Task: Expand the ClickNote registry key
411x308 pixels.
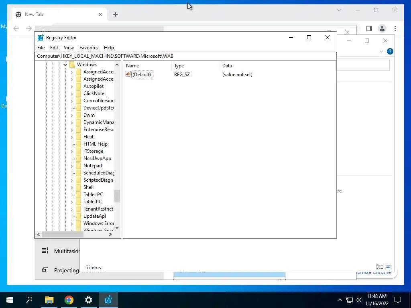Action: pos(72,93)
